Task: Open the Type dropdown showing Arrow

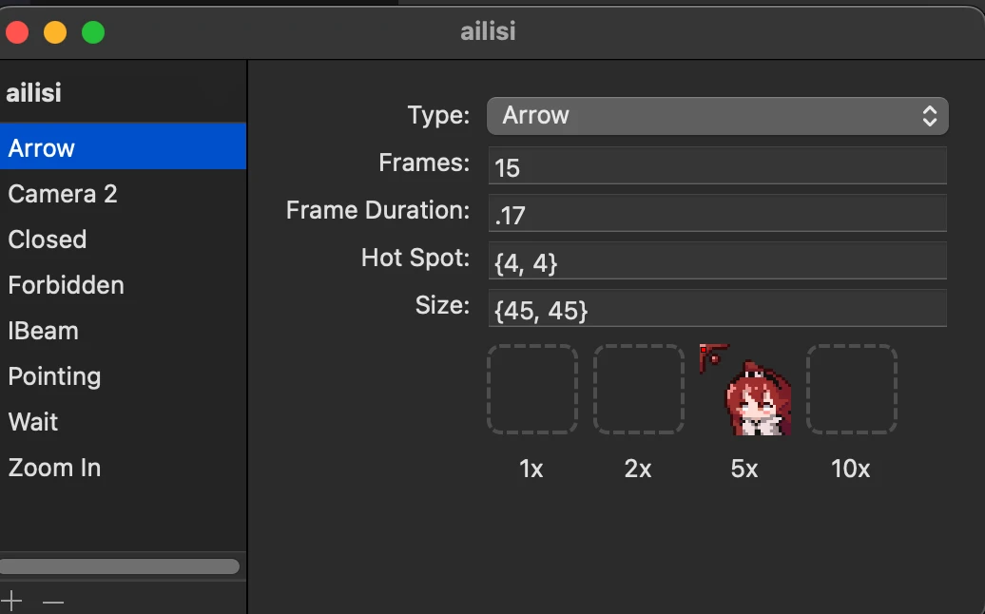Action: pyautogui.click(x=718, y=116)
